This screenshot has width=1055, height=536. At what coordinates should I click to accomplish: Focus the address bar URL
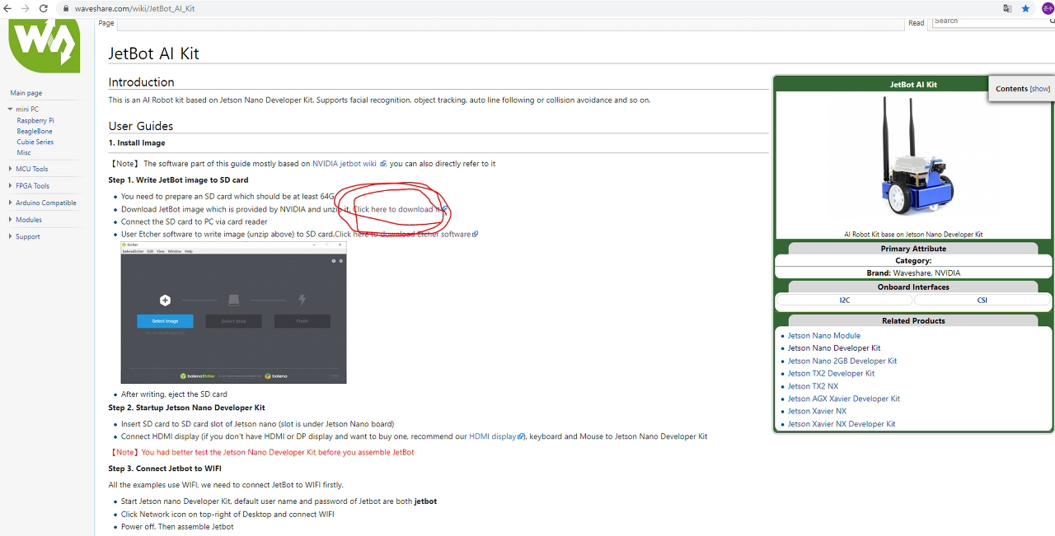pos(137,8)
